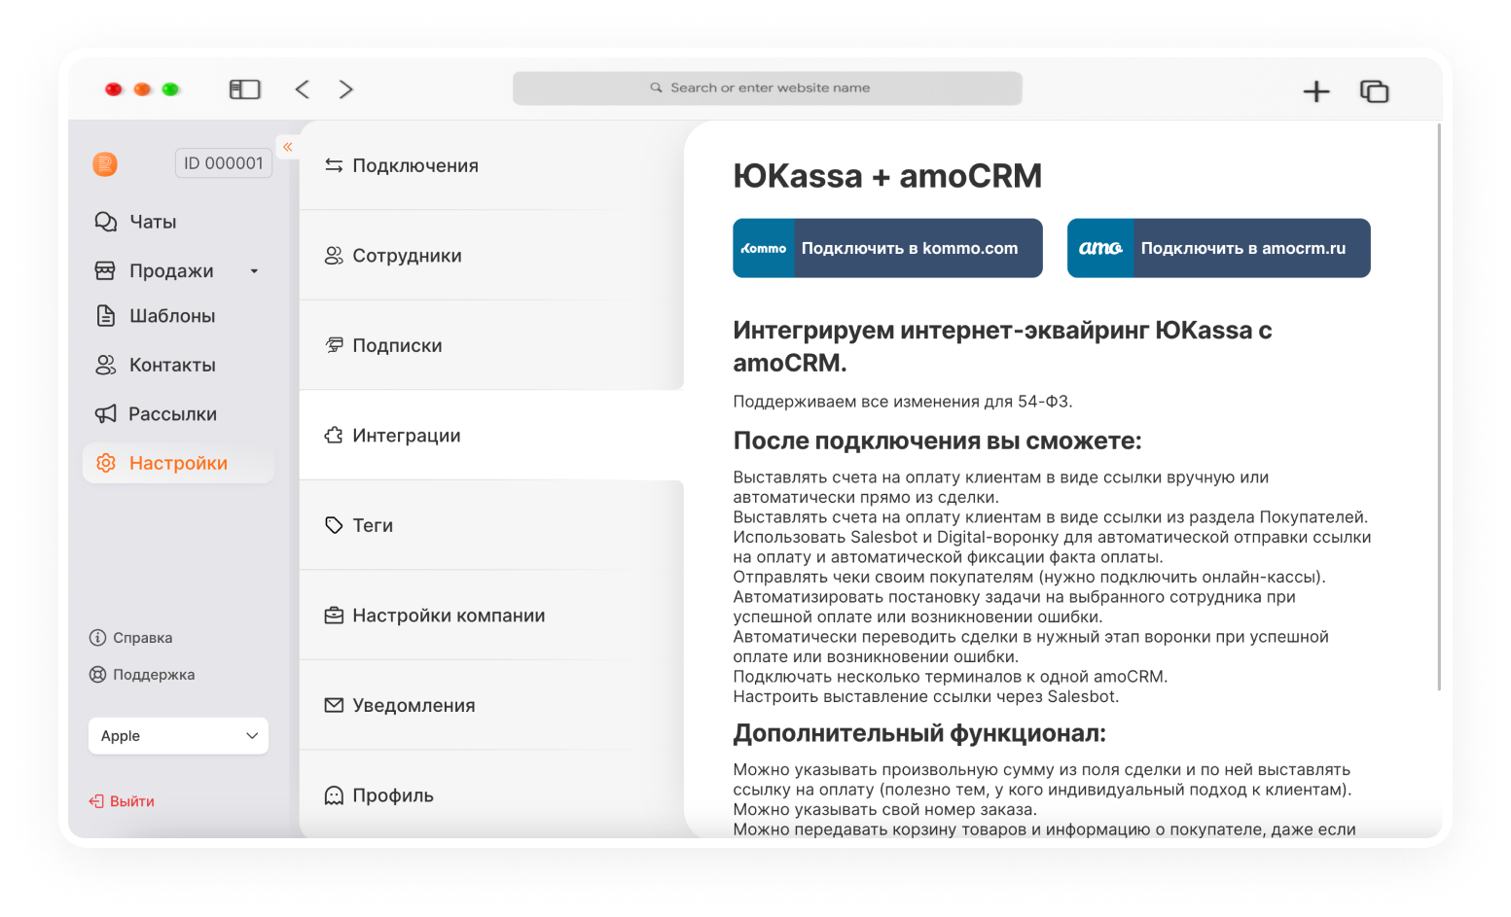Click the 'Поддерживаем все изменения для 54-ФЗ.' text
Screen dimensions: 1511x917
click(x=903, y=402)
